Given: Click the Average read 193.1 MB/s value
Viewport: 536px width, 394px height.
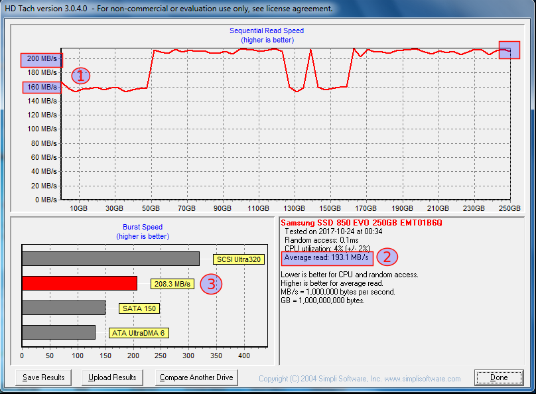Looking at the screenshot, I should pyautogui.click(x=326, y=257).
